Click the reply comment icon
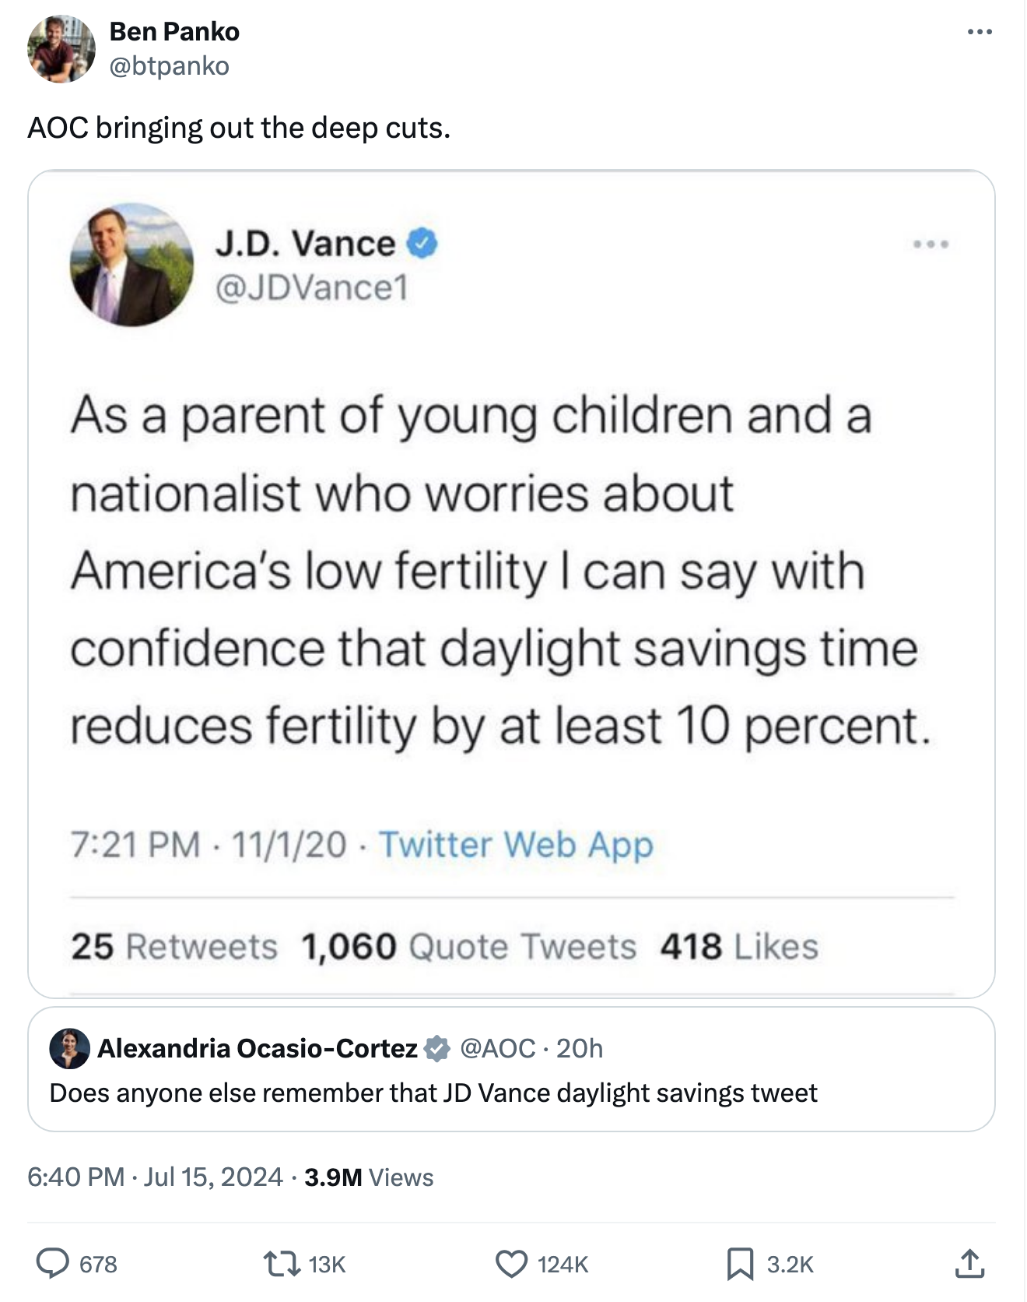1027x1302 pixels. [x=53, y=1263]
